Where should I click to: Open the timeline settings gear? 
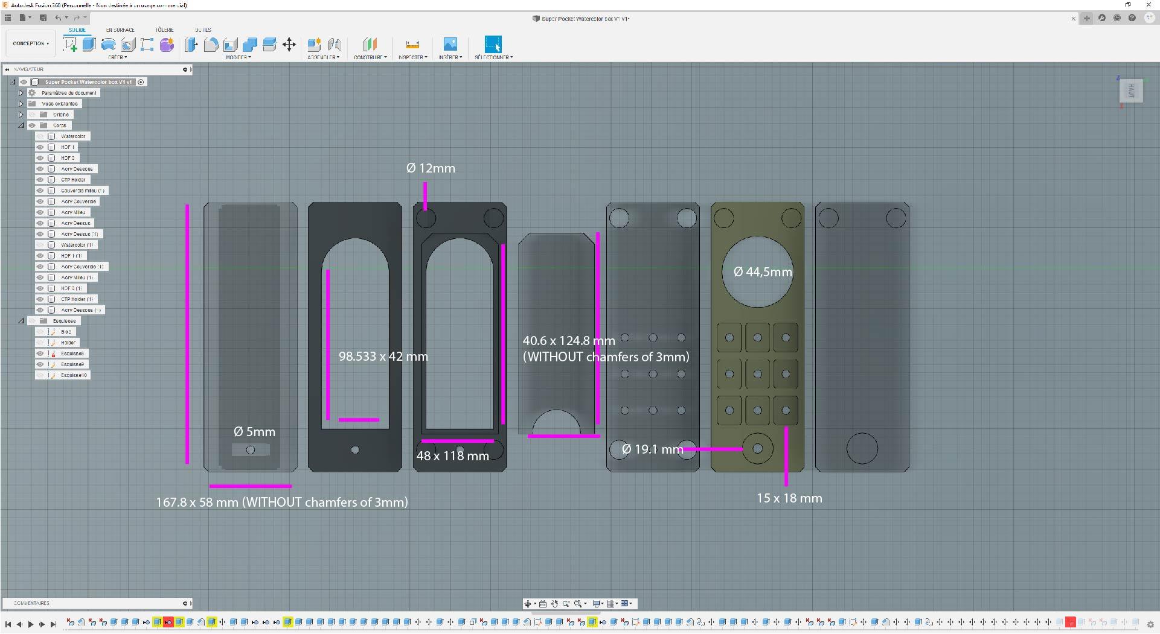[1150, 624]
